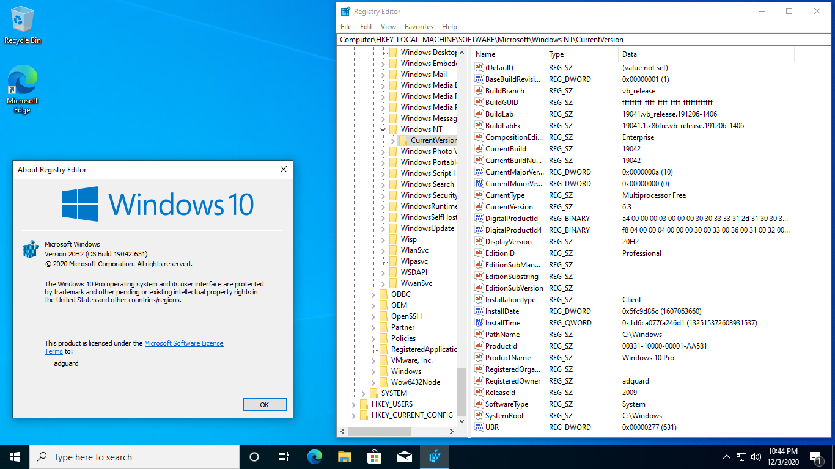Screen dimensions: 835x469
Task: Select the RegisteredApplications key
Action: [424, 349]
